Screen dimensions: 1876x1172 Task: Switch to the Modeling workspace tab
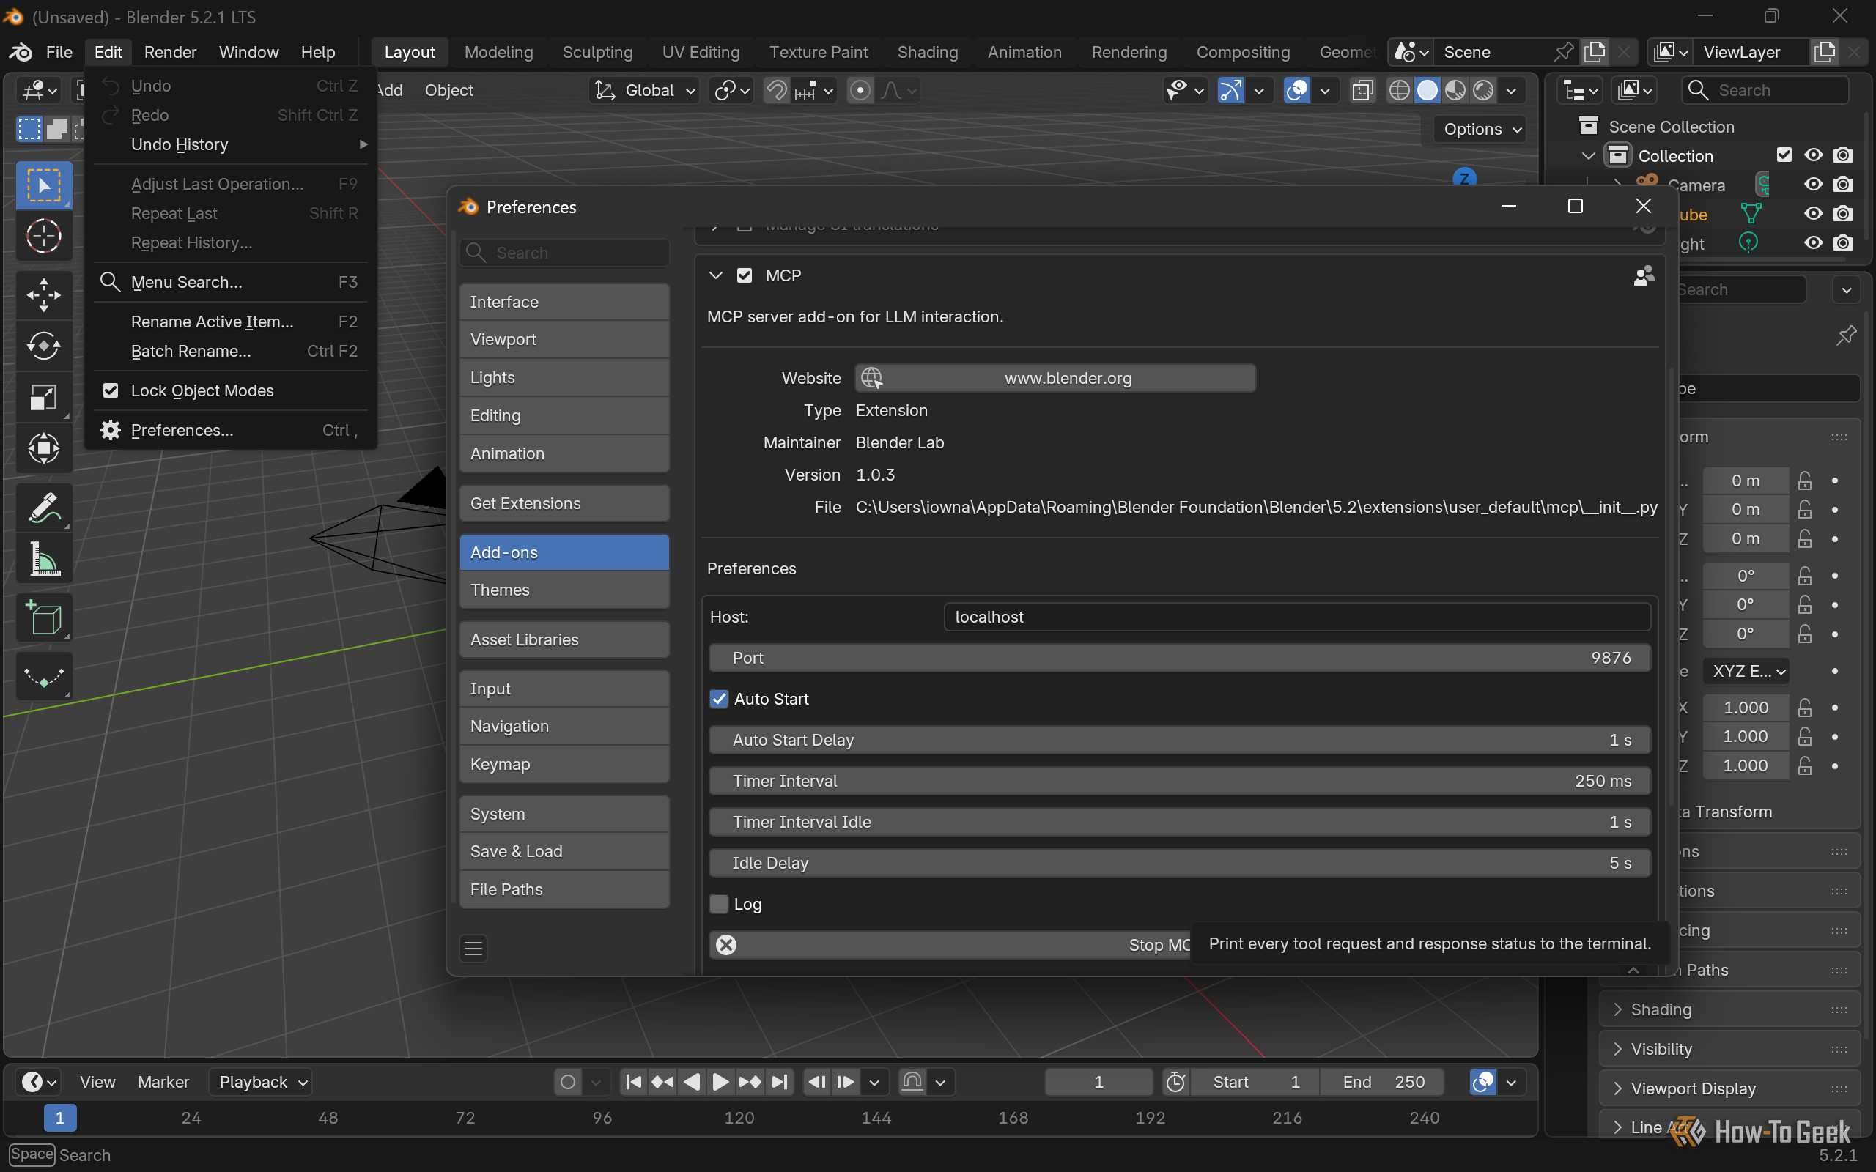498,52
